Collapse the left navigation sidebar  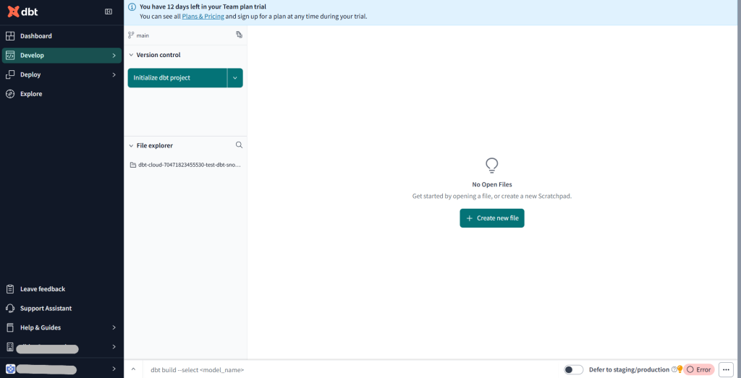pyautogui.click(x=109, y=12)
